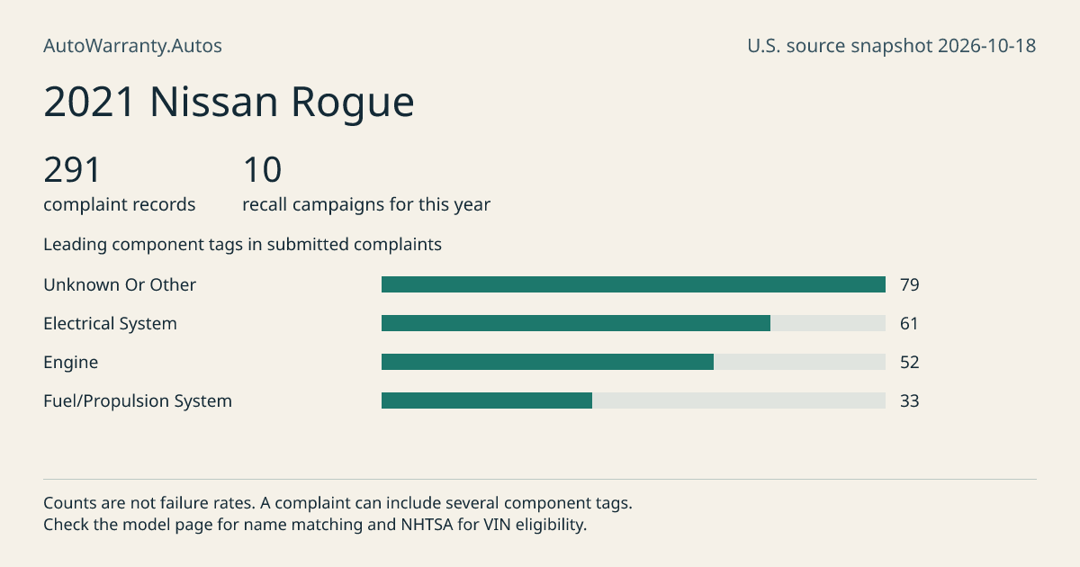1080x567 pixels.
Task: Click the 'complaint records' label
Action: 119,204
